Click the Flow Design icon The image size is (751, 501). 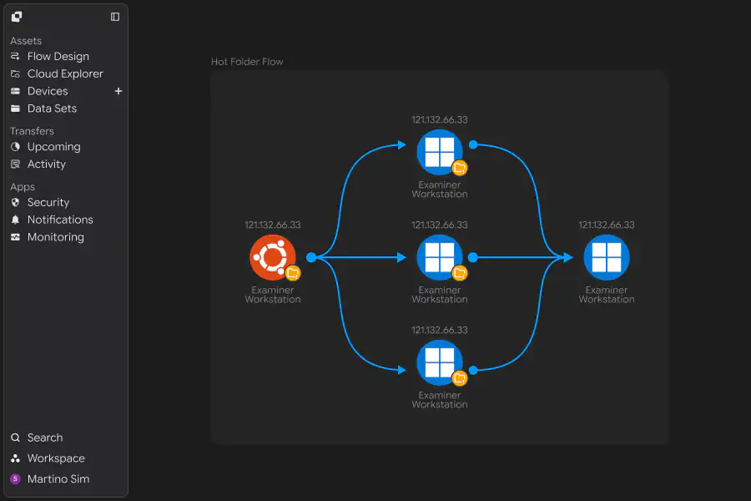point(15,57)
